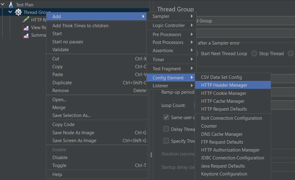Add a DNS Cache Manager
The width and height of the screenshot is (295, 180).
[233, 134]
